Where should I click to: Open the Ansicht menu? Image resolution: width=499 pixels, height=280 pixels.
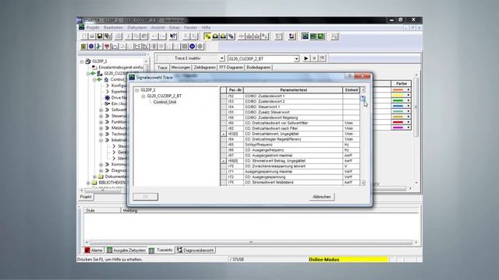(x=157, y=28)
